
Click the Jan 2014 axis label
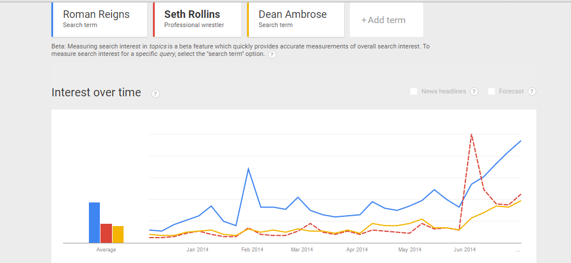[x=197, y=250]
